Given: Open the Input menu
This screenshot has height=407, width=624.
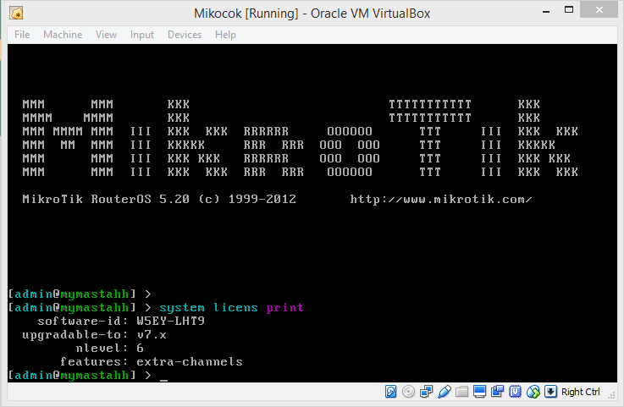Looking at the screenshot, I should 142,35.
